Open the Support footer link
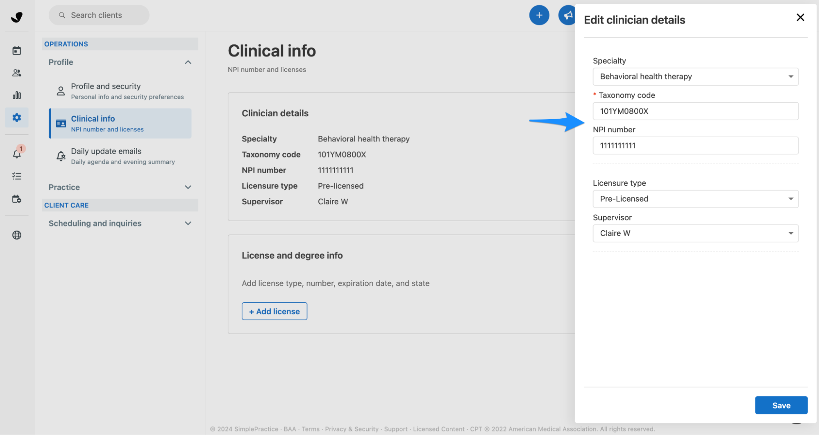Screen dimensions: 819x435 pos(396,429)
